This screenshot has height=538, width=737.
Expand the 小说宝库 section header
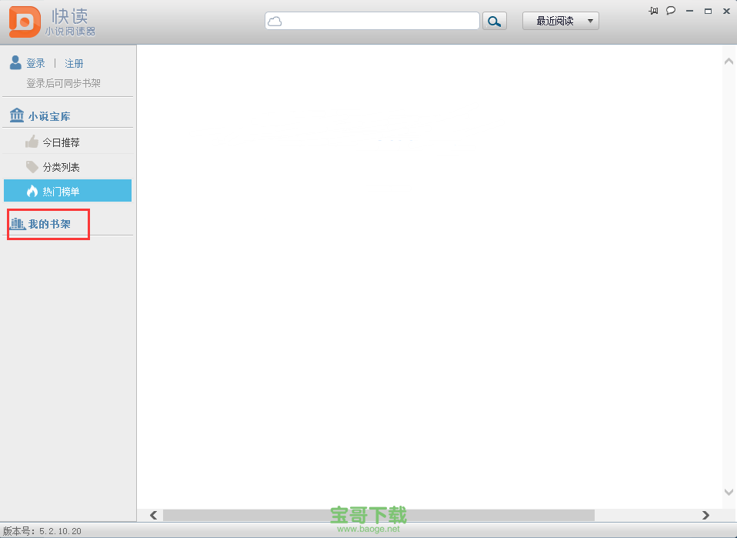click(50, 117)
